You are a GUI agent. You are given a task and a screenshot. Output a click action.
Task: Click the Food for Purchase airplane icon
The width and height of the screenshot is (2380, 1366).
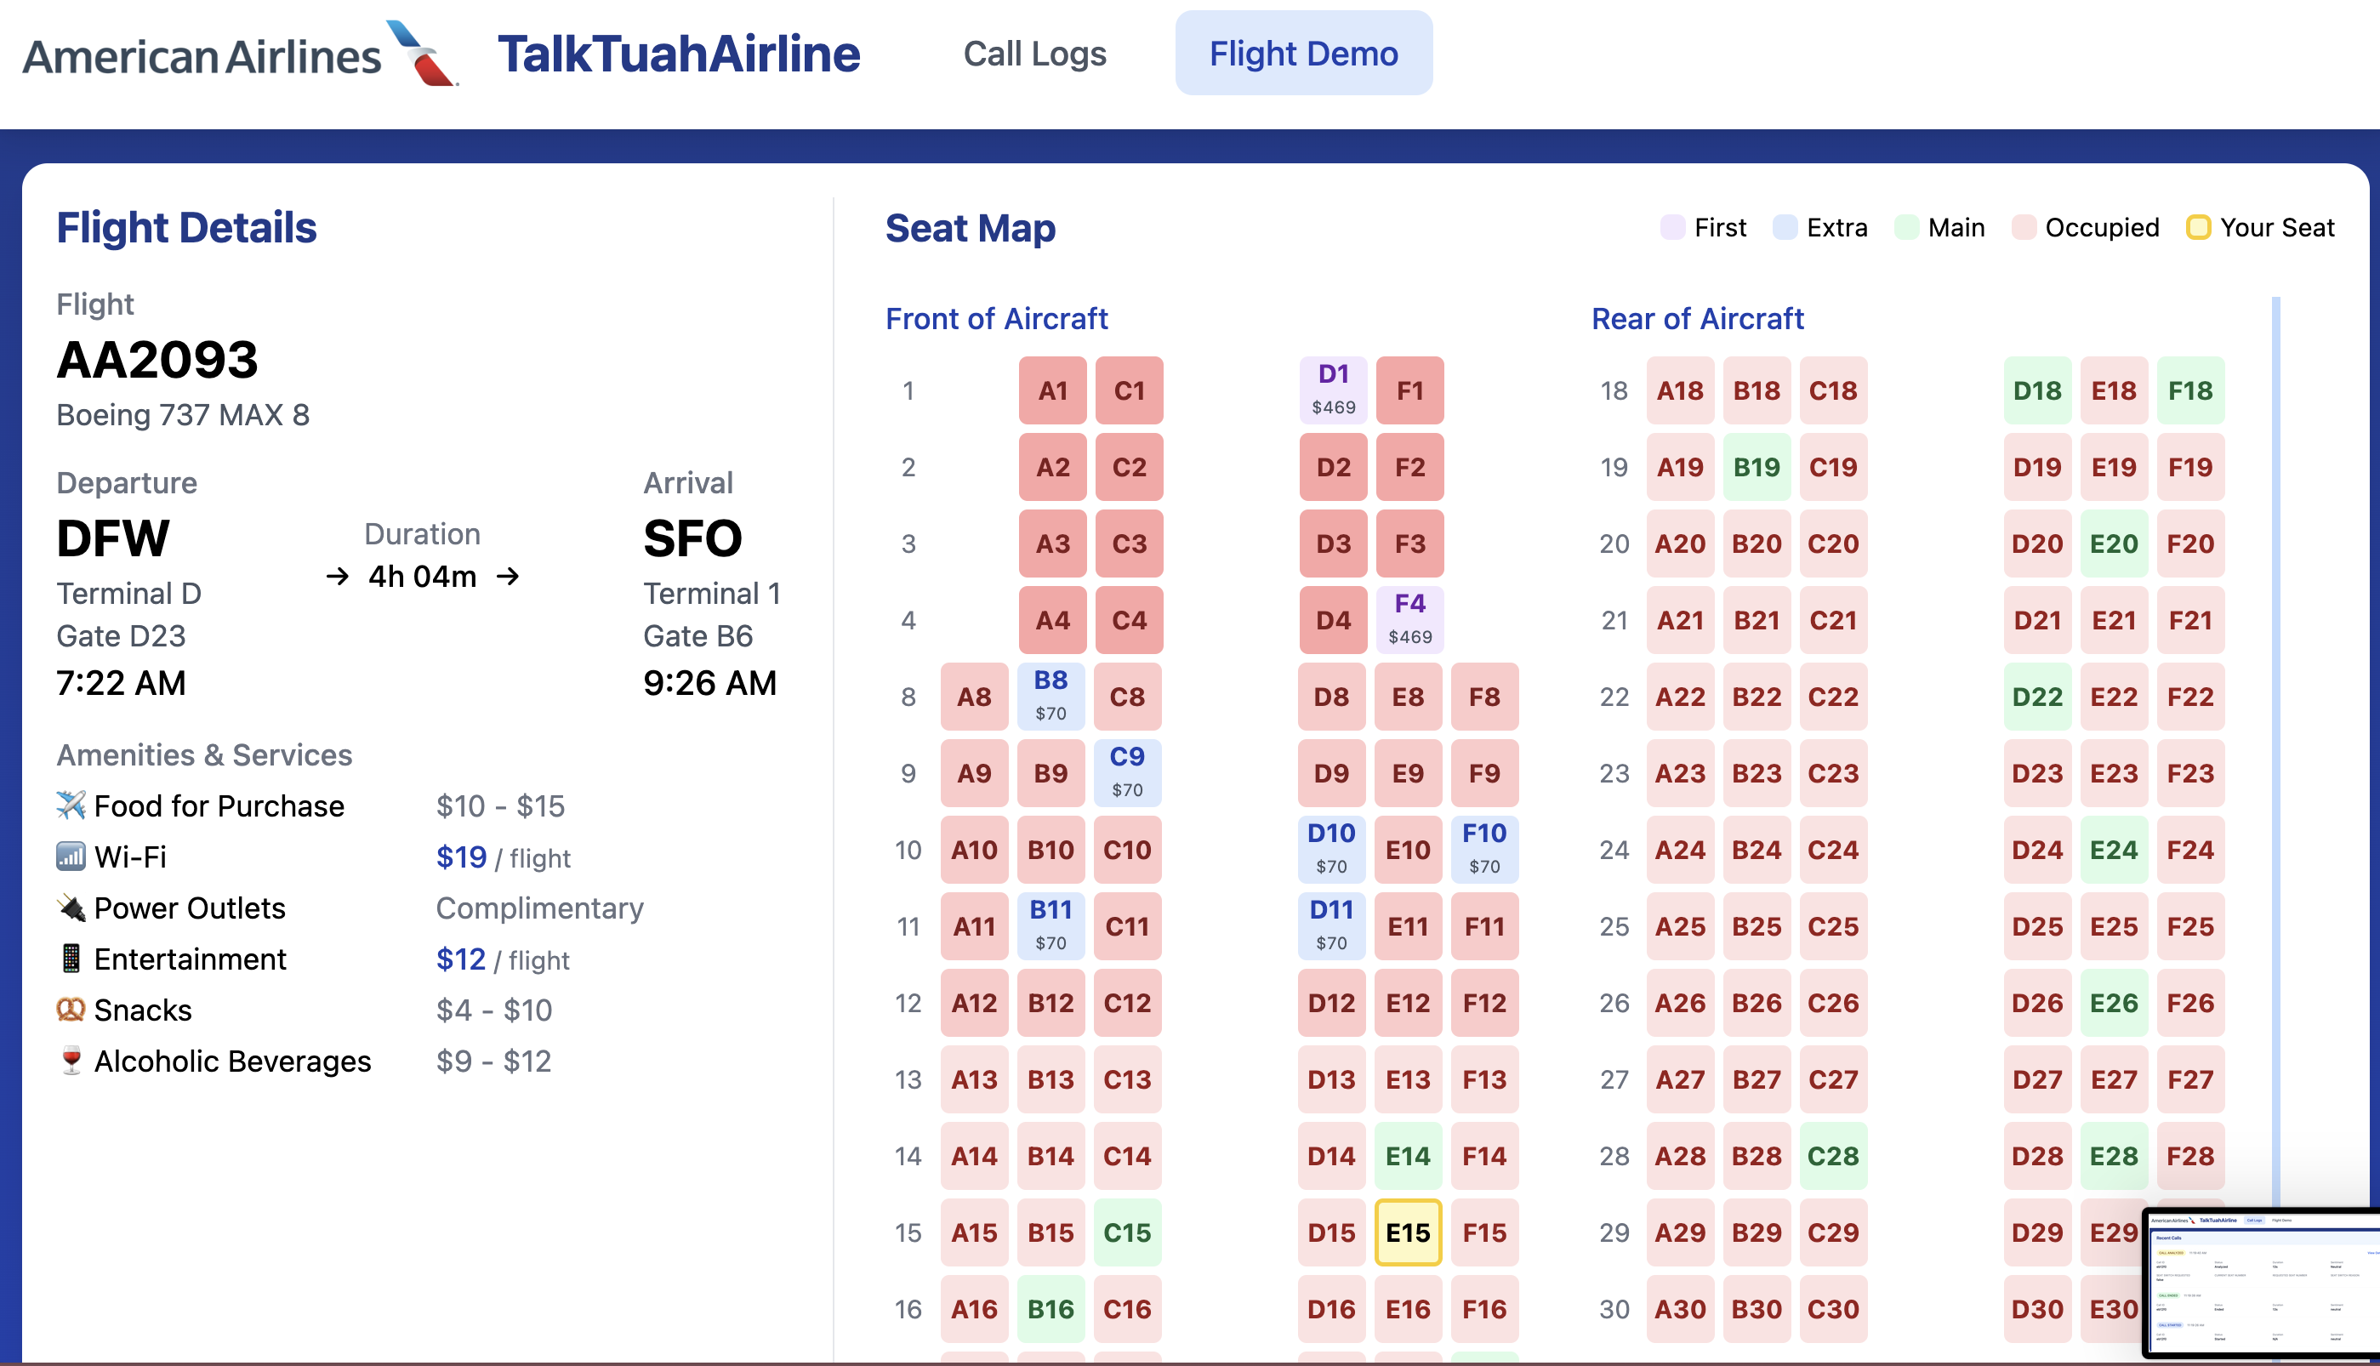(x=71, y=805)
